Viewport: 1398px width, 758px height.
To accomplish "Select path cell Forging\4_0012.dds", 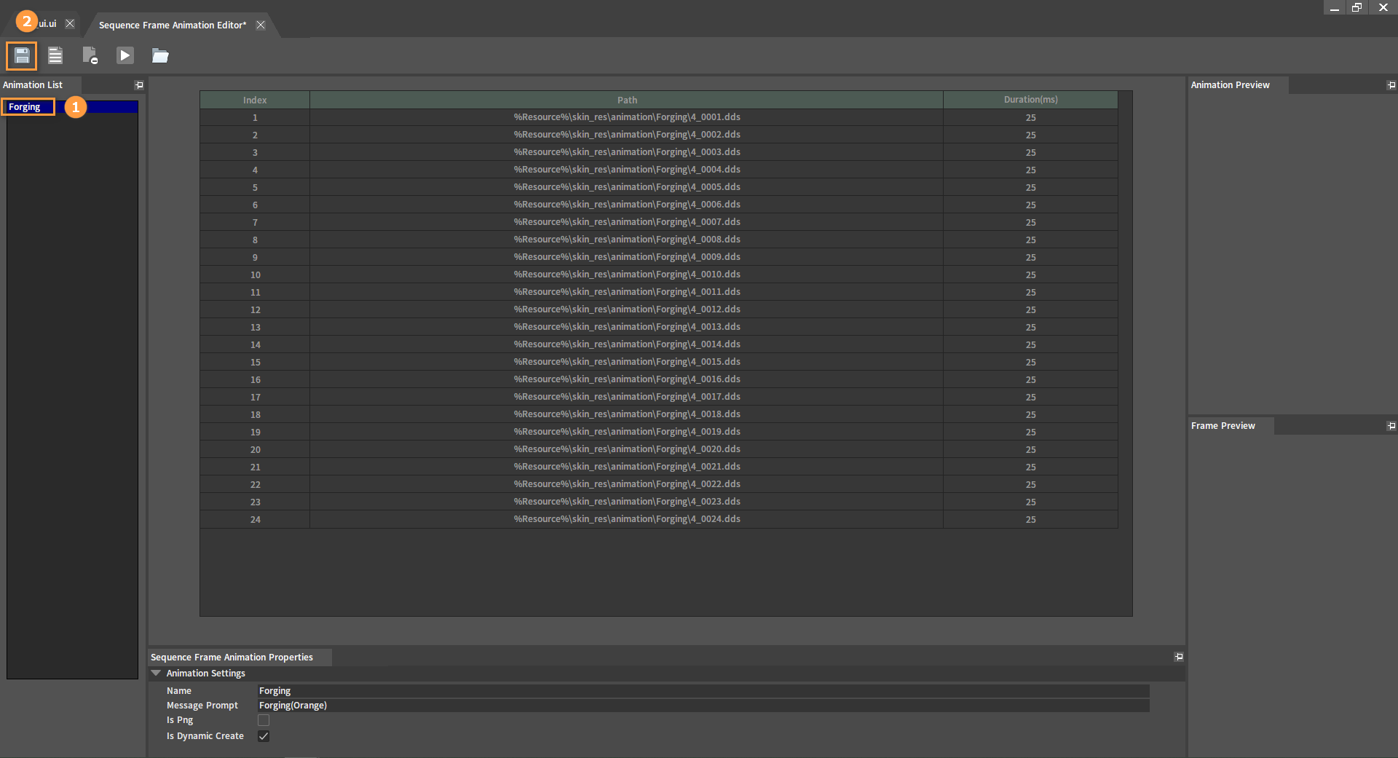I will (x=627, y=309).
